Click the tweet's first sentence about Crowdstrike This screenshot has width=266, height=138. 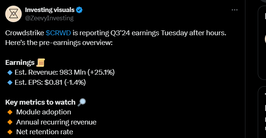(x=116, y=33)
